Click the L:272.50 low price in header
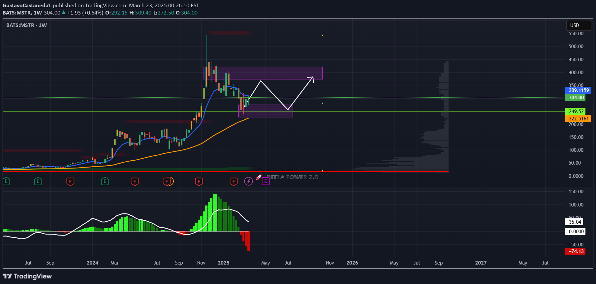This screenshot has width=596, height=284. click(x=164, y=13)
